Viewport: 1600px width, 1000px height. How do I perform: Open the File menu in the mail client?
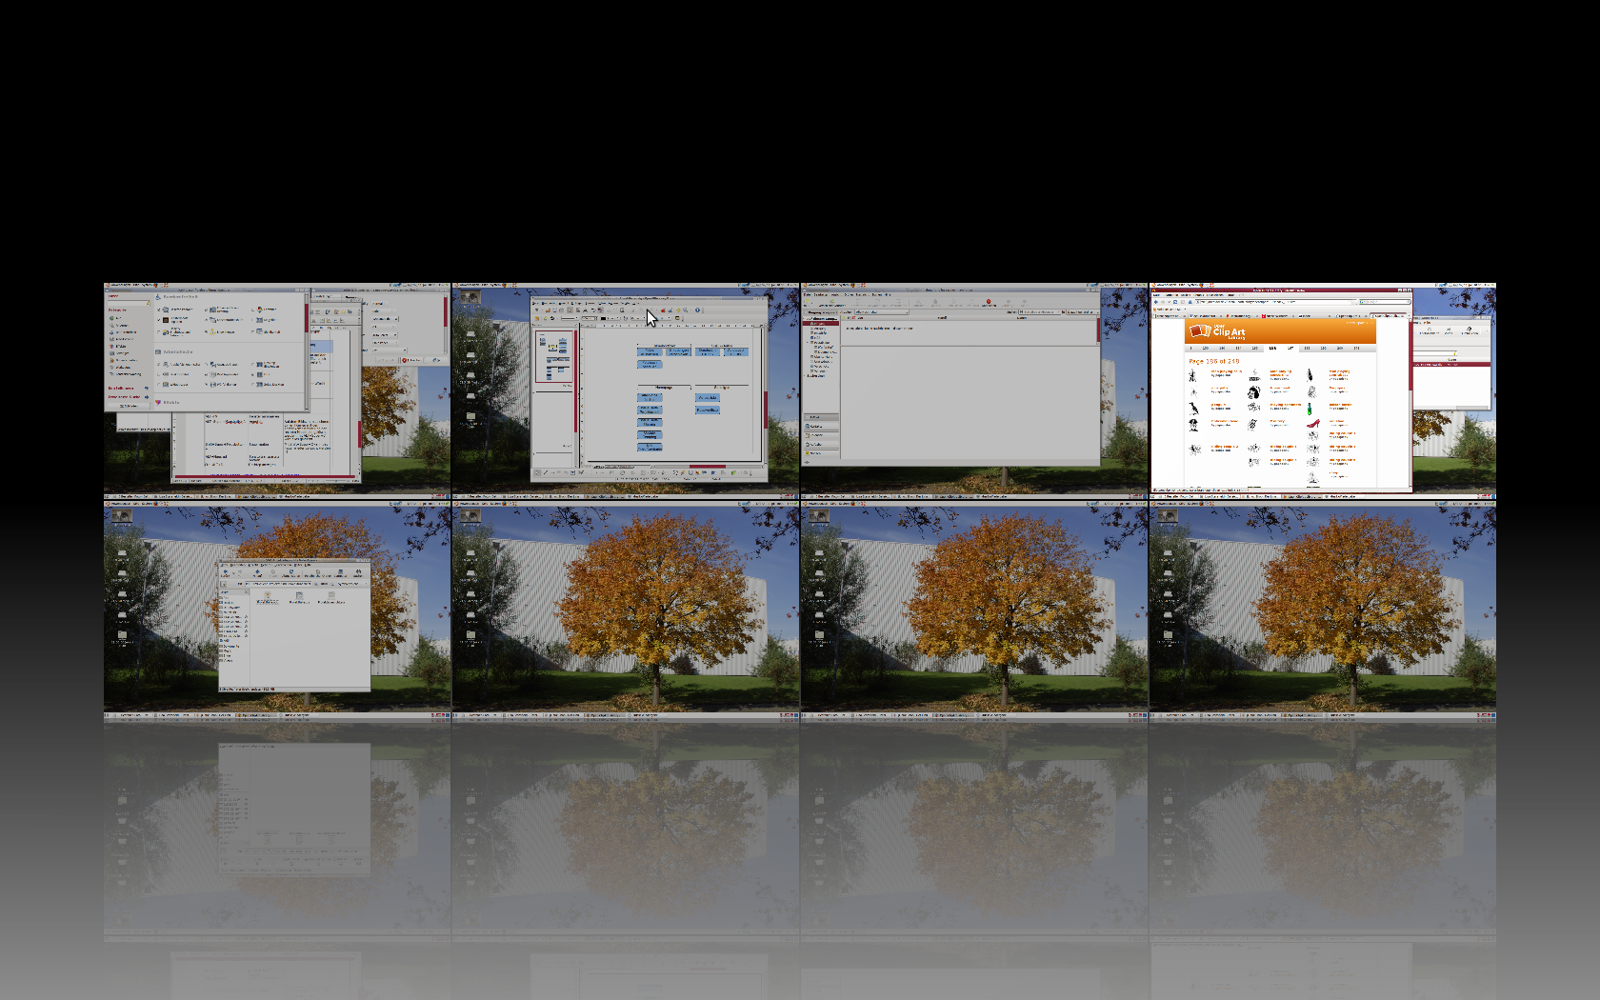coord(807,294)
